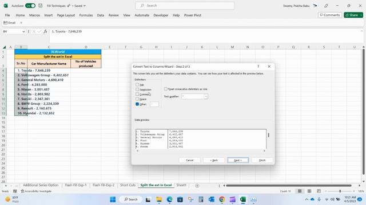Open the Review tab

tap(113, 15)
